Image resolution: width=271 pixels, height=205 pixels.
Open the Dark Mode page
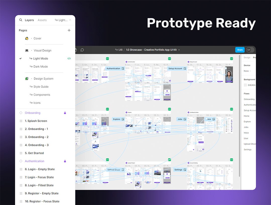40,67
